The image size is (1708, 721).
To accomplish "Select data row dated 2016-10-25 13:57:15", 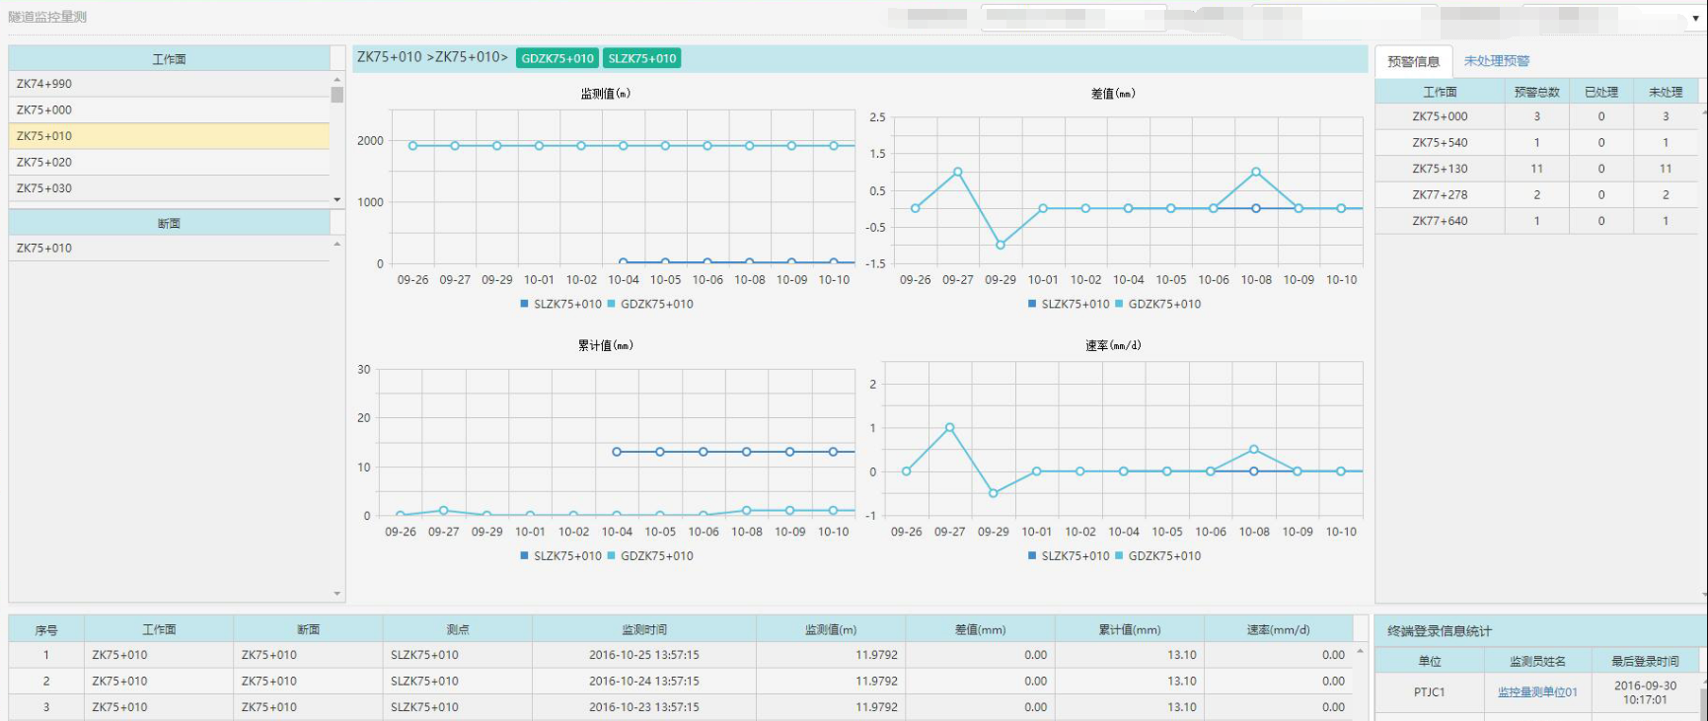I will pyautogui.click(x=681, y=655).
